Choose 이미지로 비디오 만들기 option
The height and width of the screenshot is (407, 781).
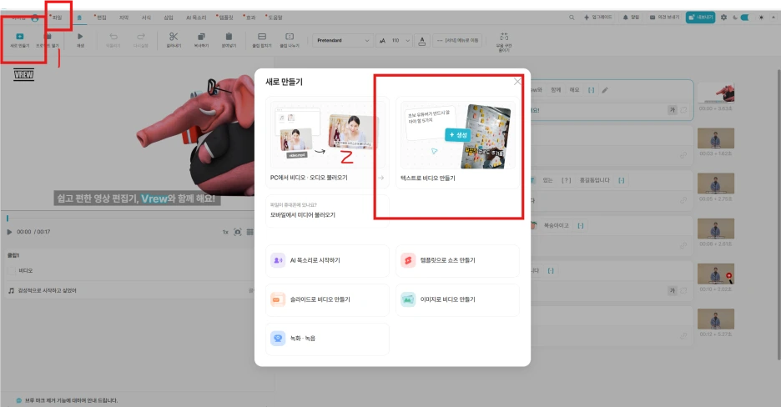click(x=457, y=299)
